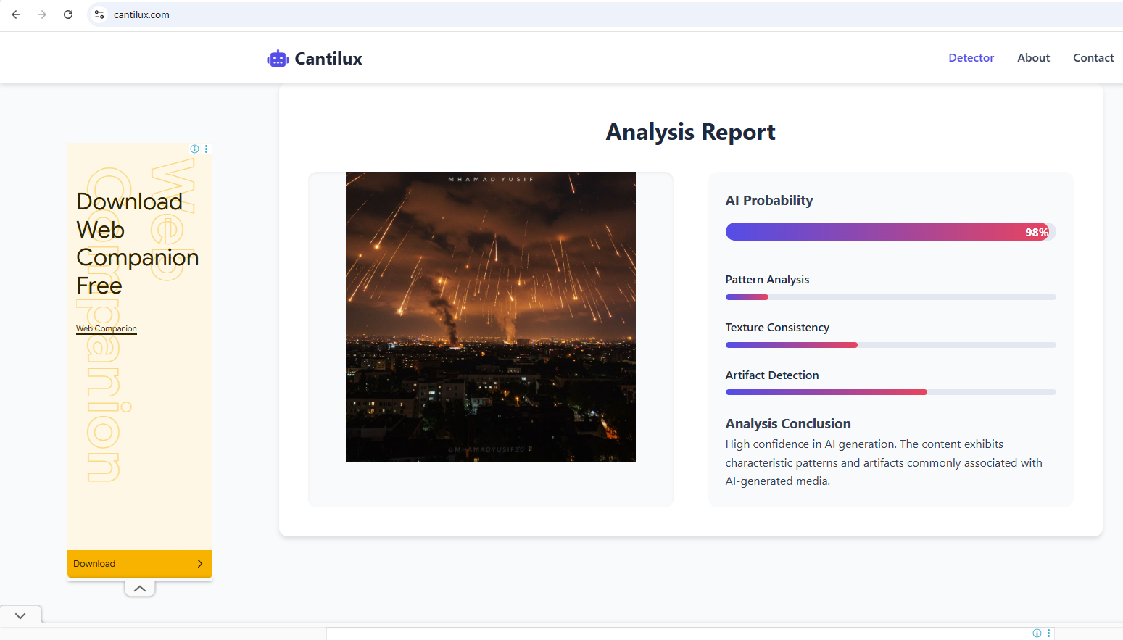Click the AI Probability 98% bar
Screen dimensions: 1123x640
point(890,232)
